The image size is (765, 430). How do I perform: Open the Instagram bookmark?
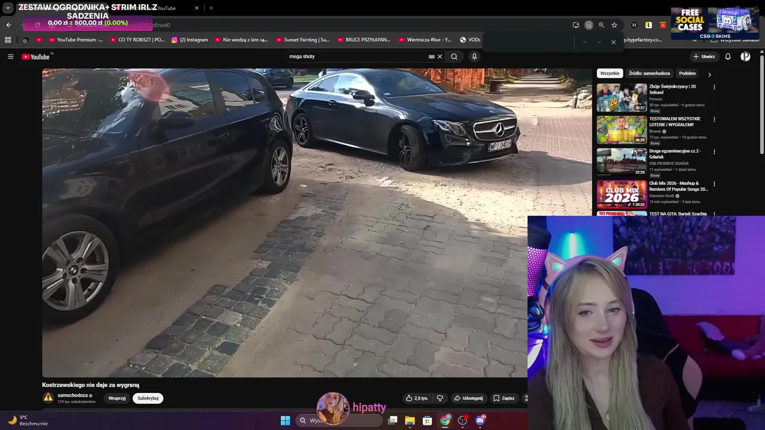point(189,40)
